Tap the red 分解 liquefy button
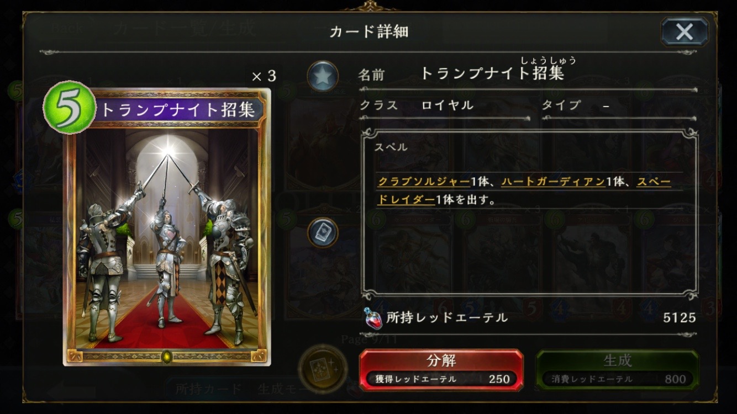Image resolution: width=737 pixels, height=414 pixels. point(441,370)
